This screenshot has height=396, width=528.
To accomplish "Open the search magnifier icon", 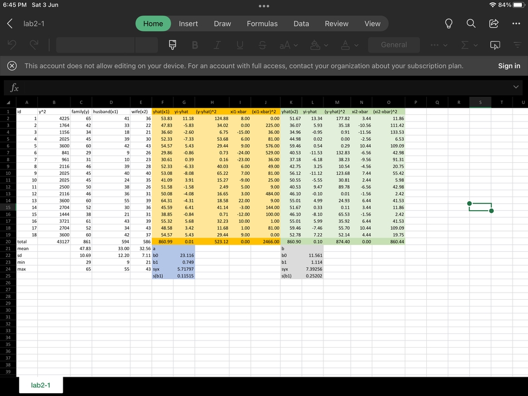I will 471,24.
